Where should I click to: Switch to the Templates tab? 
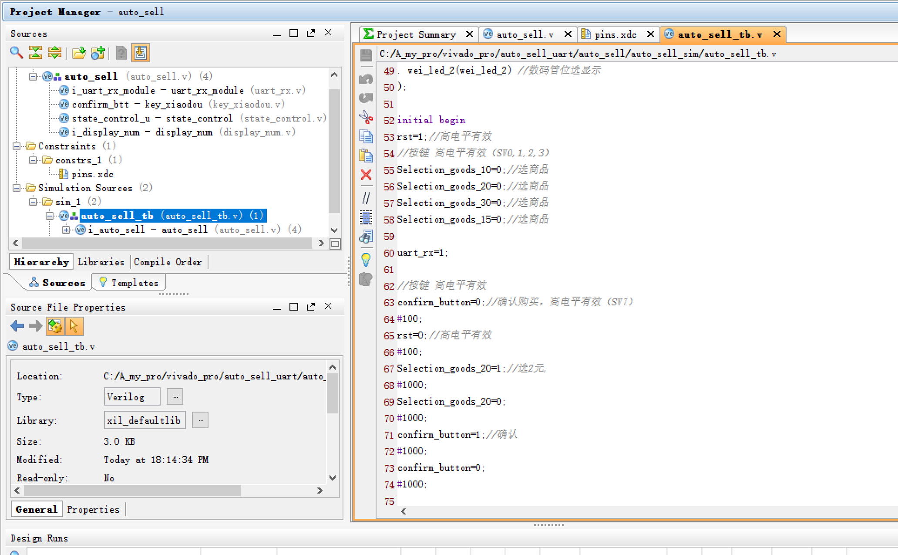click(x=129, y=283)
